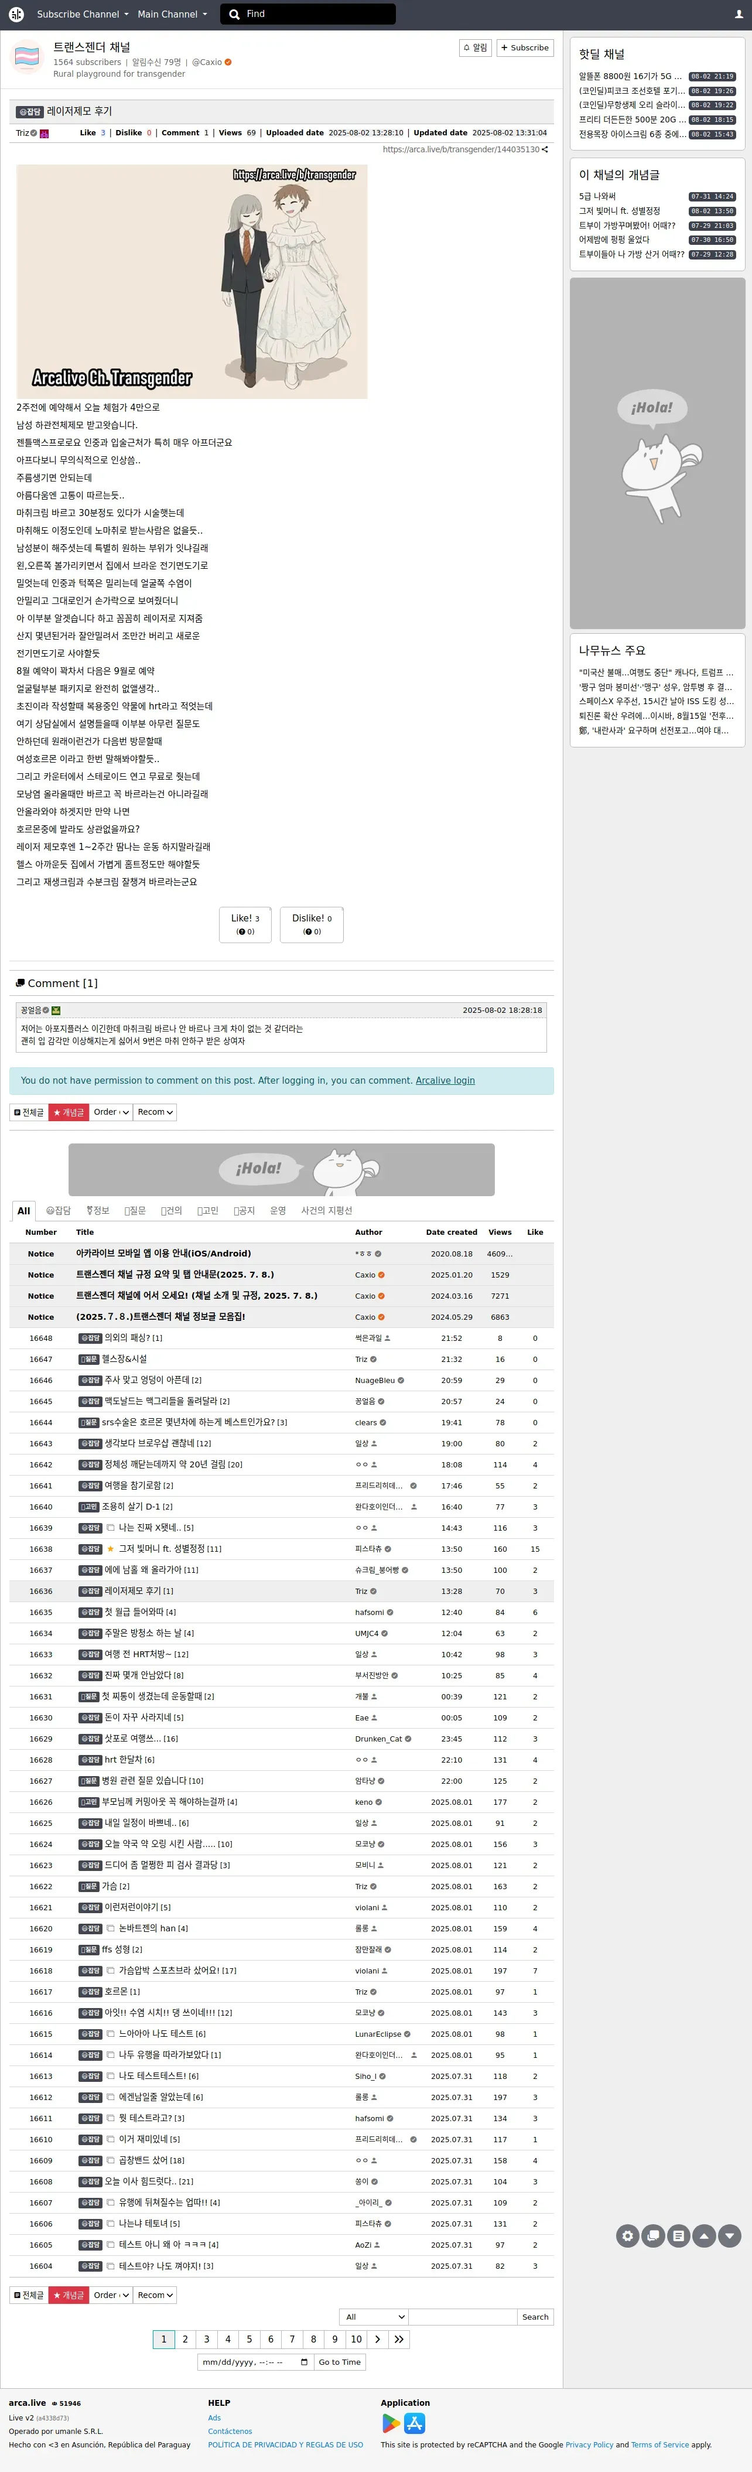752x2472 pixels.
Task: Click the Go to Time button
Action: [x=340, y=2362]
